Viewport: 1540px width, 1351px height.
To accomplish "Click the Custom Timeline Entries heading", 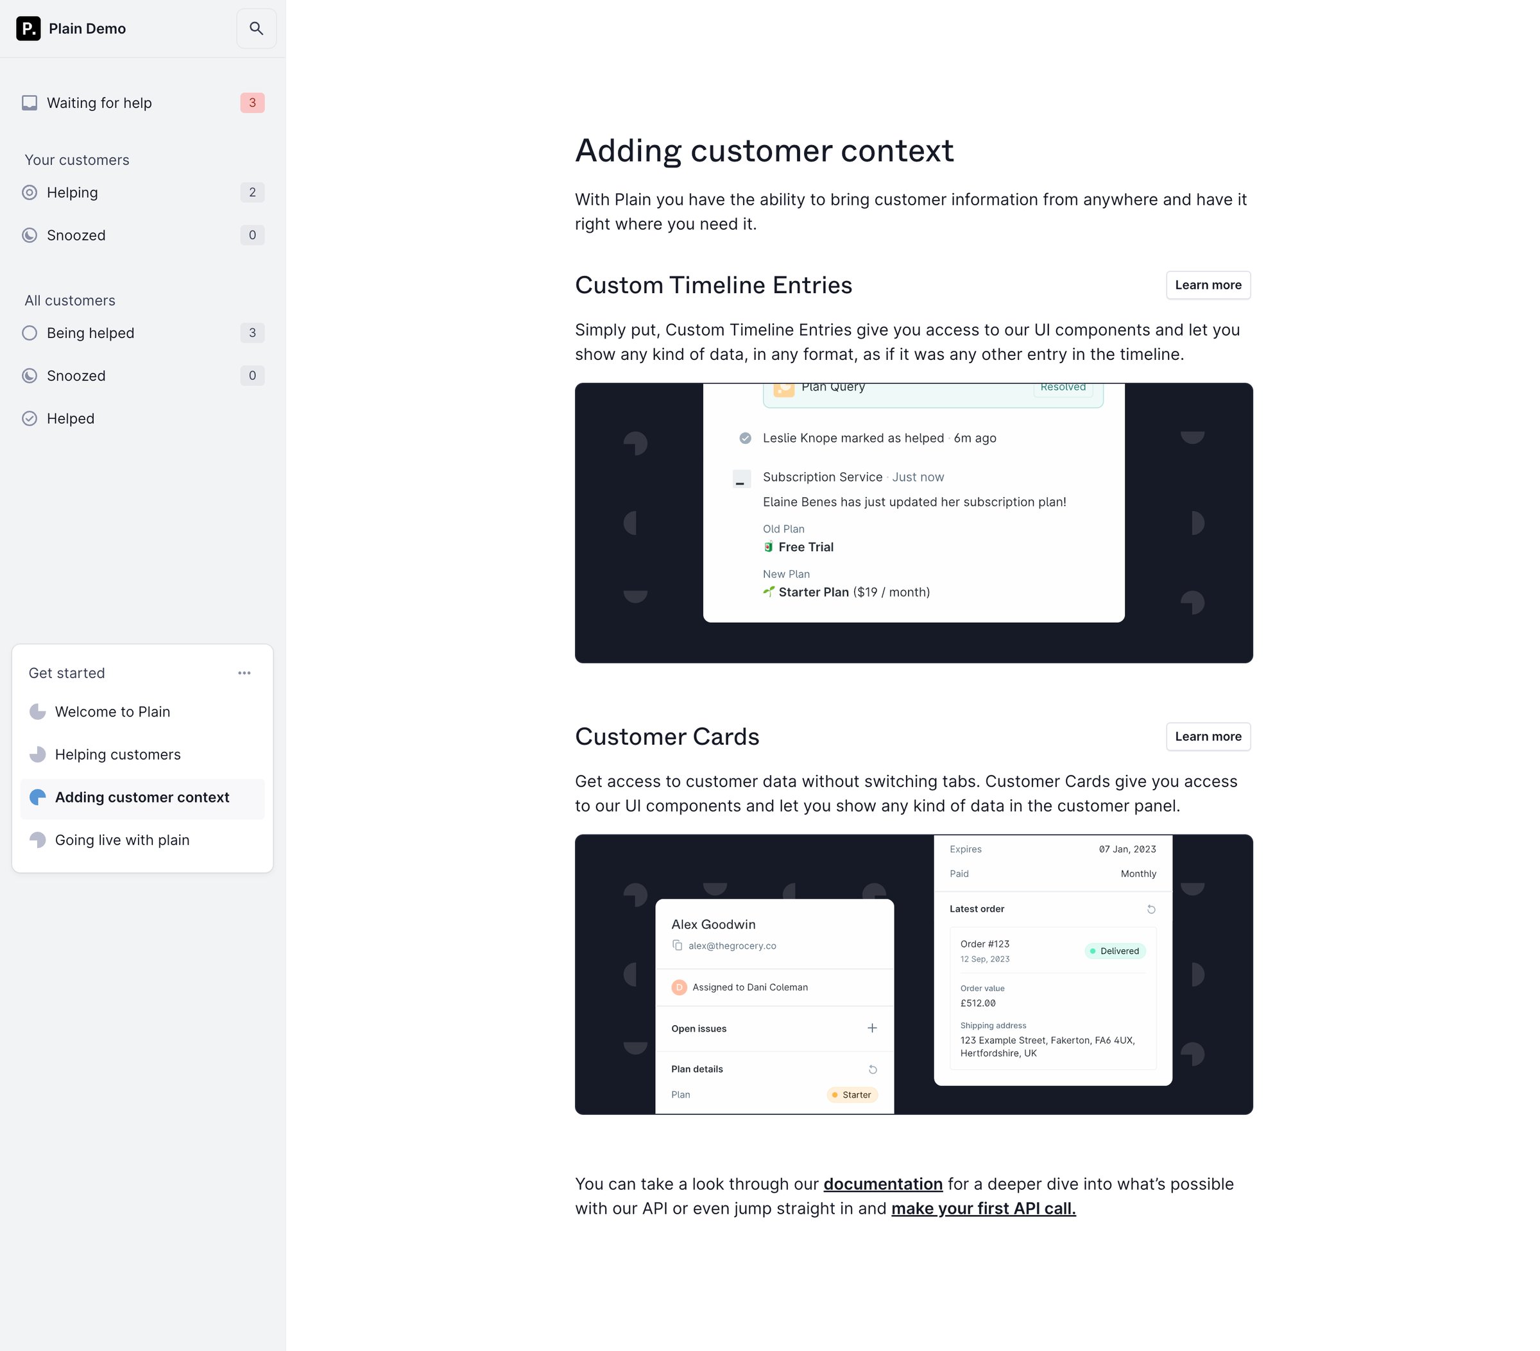I will (714, 285).
